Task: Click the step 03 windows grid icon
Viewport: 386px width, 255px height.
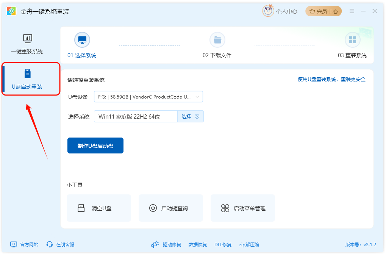Action: point(353,40)
